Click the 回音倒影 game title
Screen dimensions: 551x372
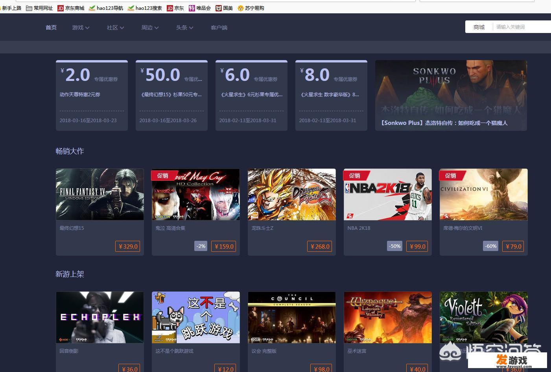[x=69, y=351]
